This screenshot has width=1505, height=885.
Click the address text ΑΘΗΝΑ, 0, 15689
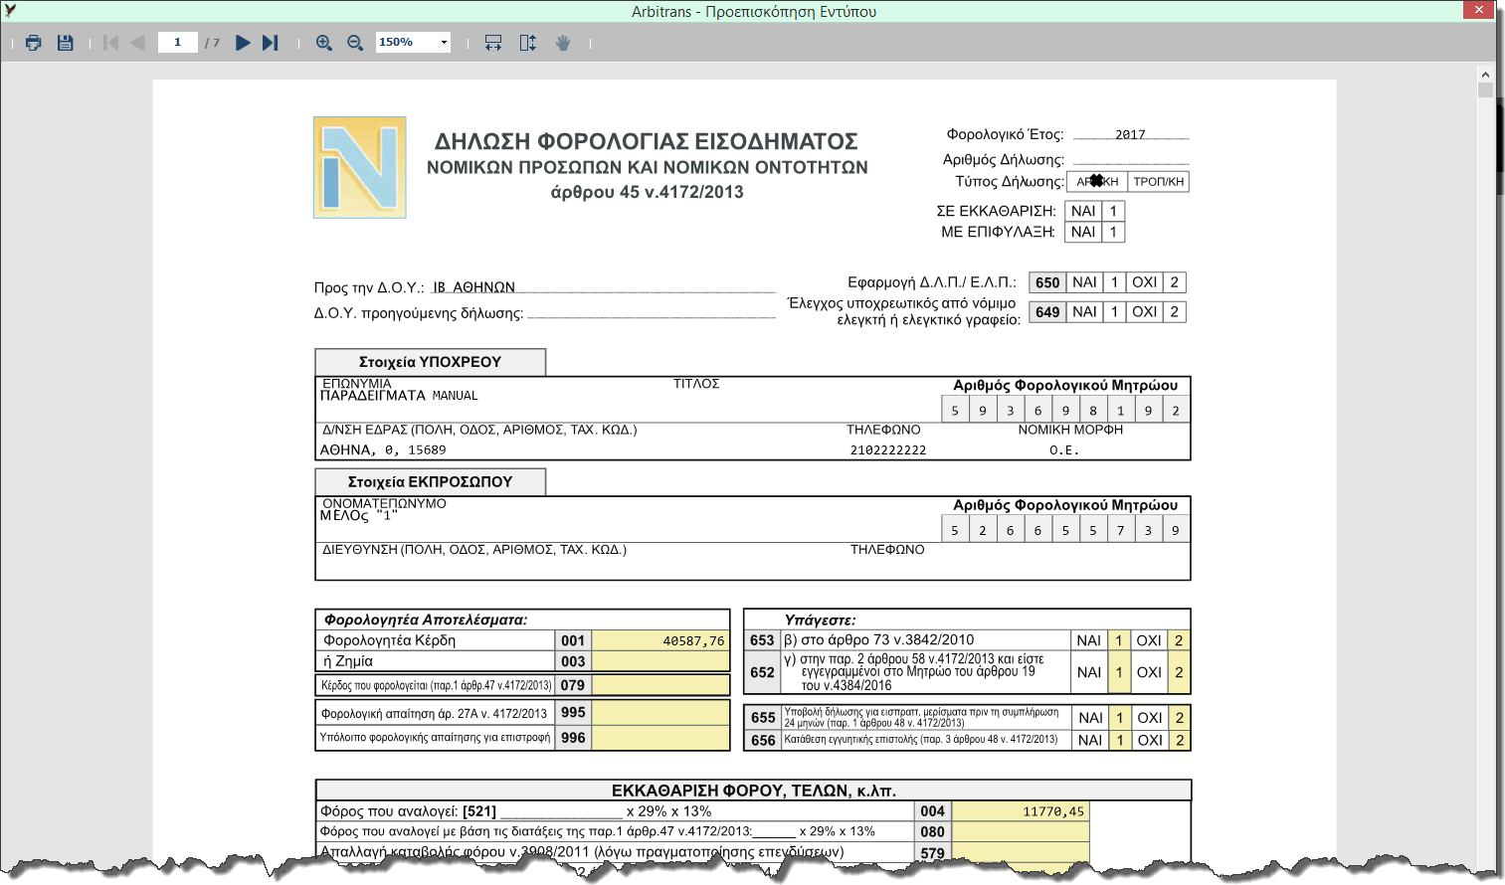[383, 450]
